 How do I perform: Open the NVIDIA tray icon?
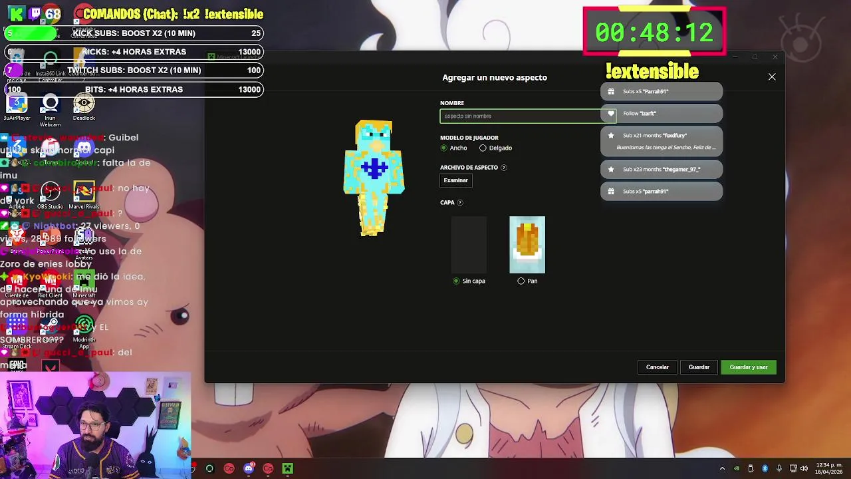pyautogui.click(x=736, y=469)
